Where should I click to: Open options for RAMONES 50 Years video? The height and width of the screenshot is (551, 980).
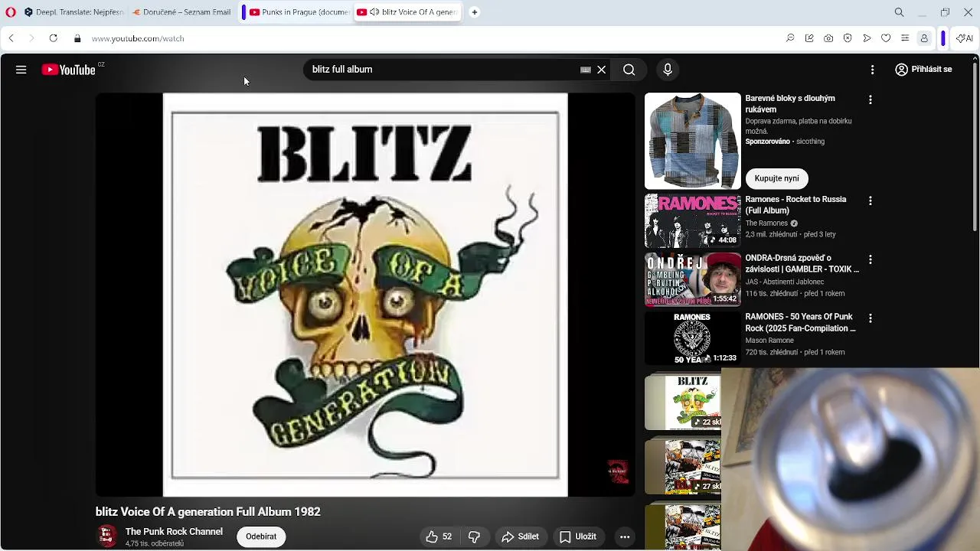click(x=870, y=318)
